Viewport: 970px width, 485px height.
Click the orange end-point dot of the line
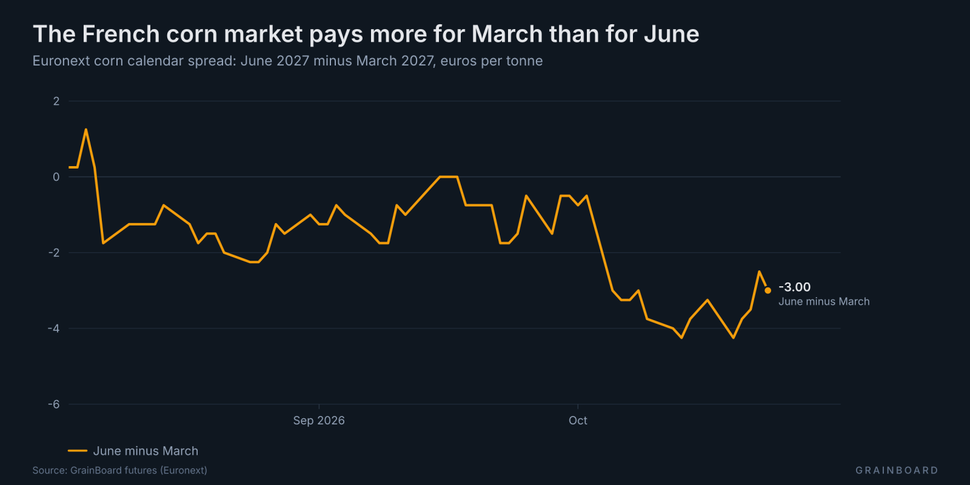768,290
